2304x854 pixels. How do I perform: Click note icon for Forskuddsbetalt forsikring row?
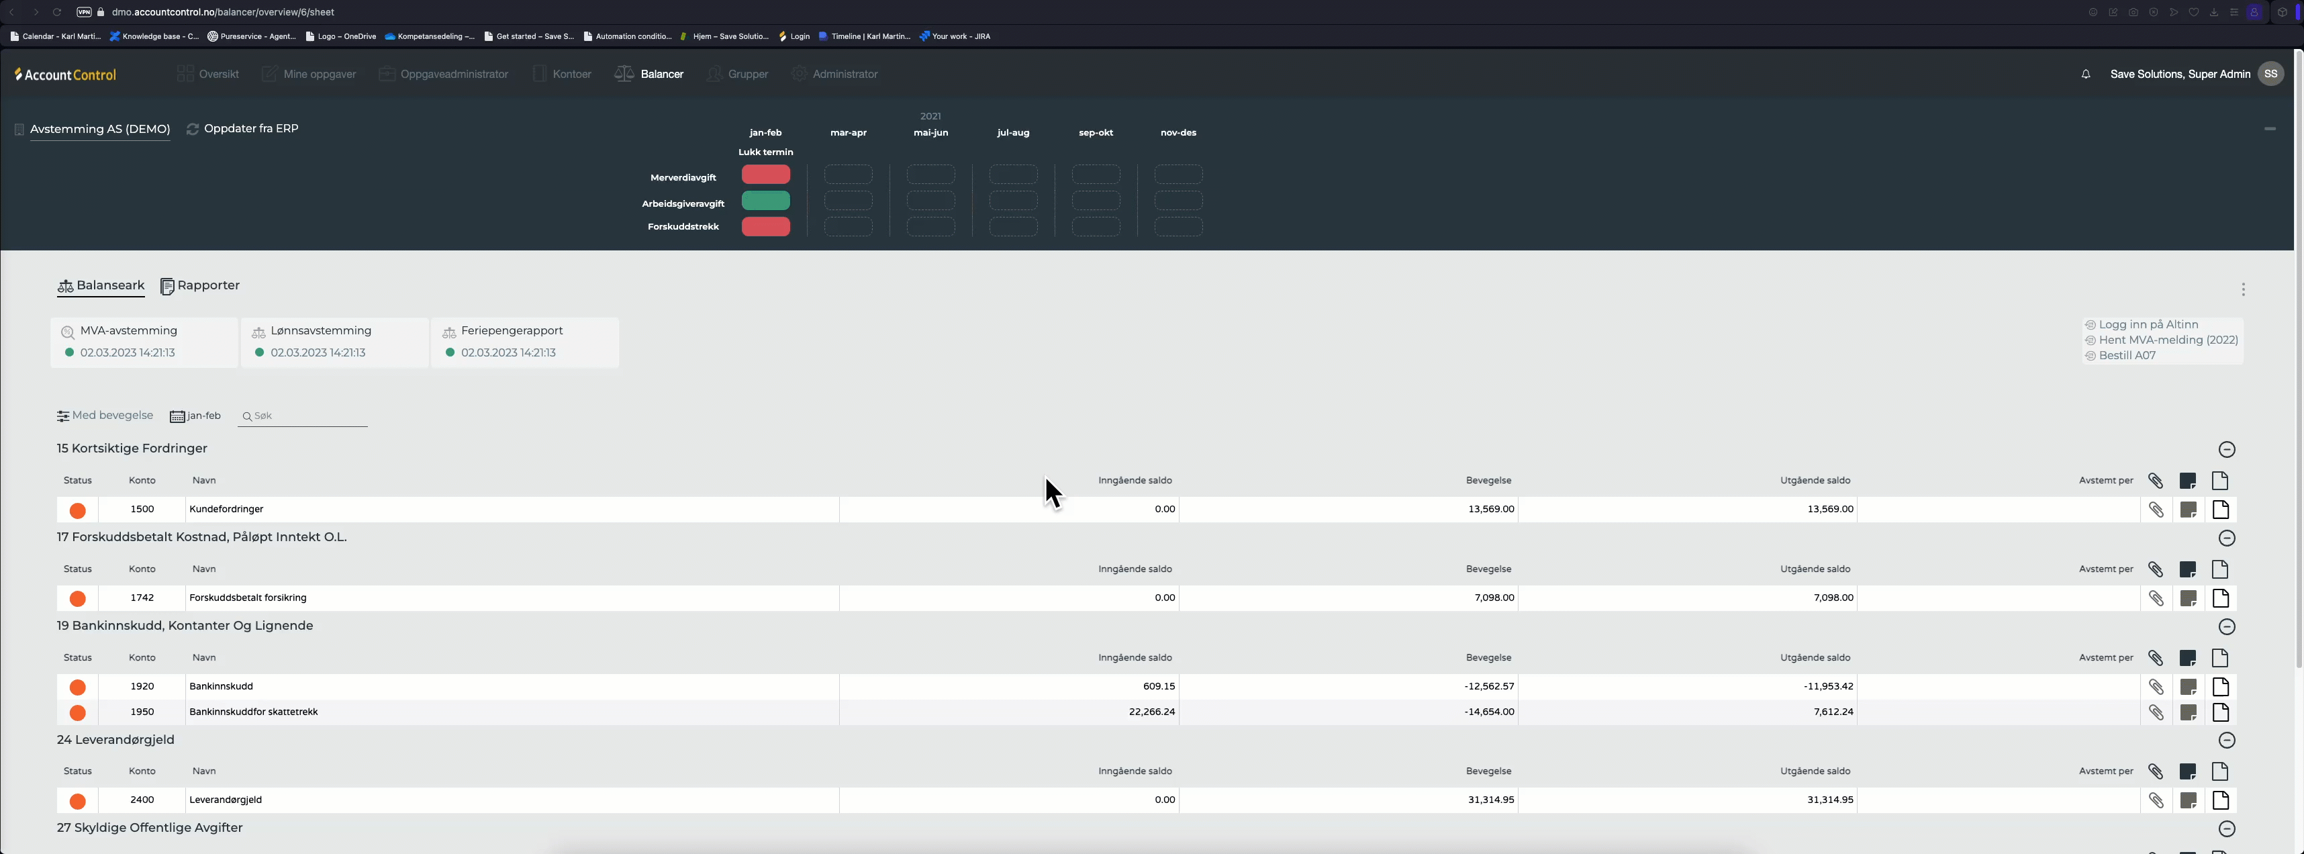(x=2188, y=598)
